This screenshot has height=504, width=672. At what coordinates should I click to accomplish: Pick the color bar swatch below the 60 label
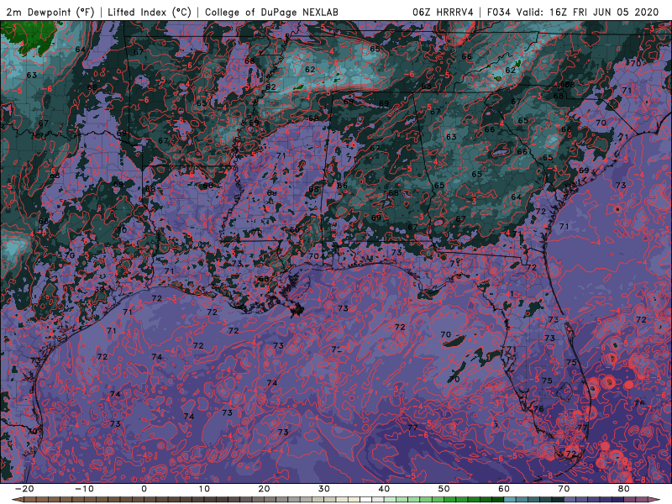click(510, 500)
